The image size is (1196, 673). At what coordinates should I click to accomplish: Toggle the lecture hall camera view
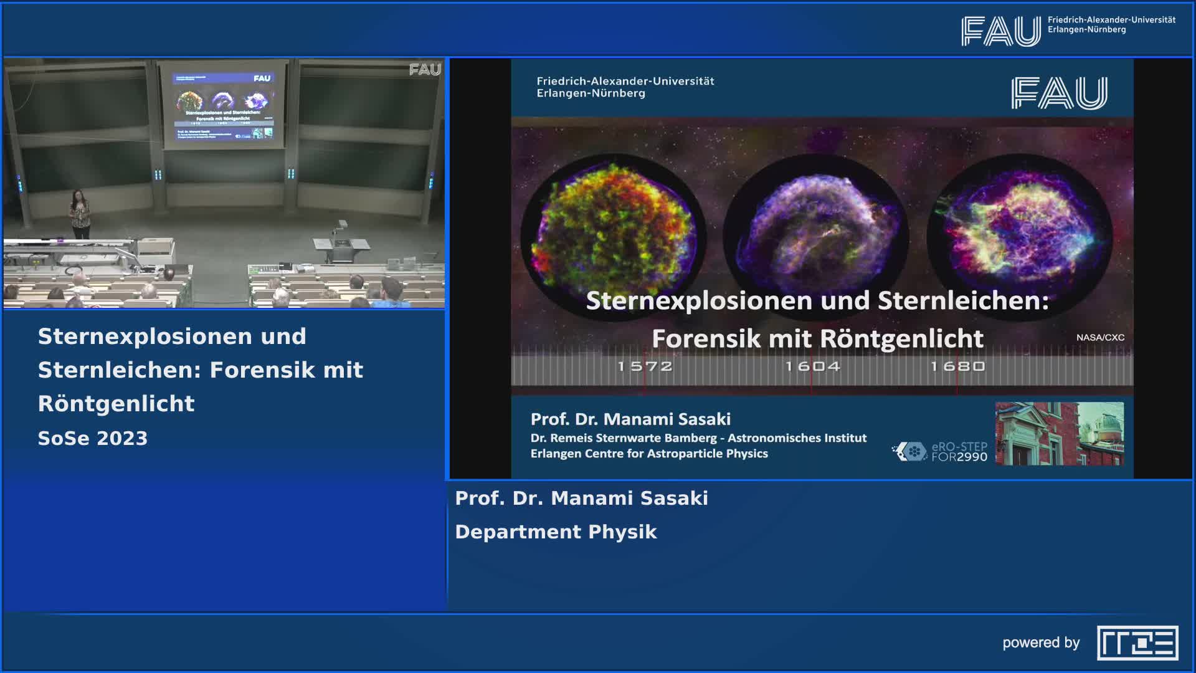[224, 184]
